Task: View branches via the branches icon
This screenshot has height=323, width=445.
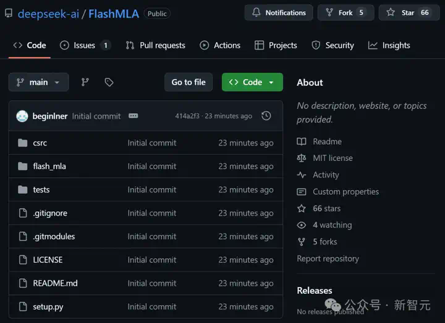Action: [85, 82]
